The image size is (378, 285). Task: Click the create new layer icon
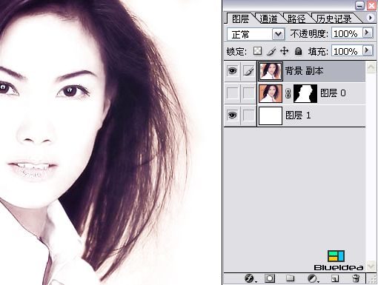tap(335, 278)
